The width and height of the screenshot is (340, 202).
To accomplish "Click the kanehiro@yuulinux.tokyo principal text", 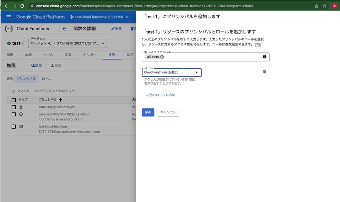I will (56, 107).
